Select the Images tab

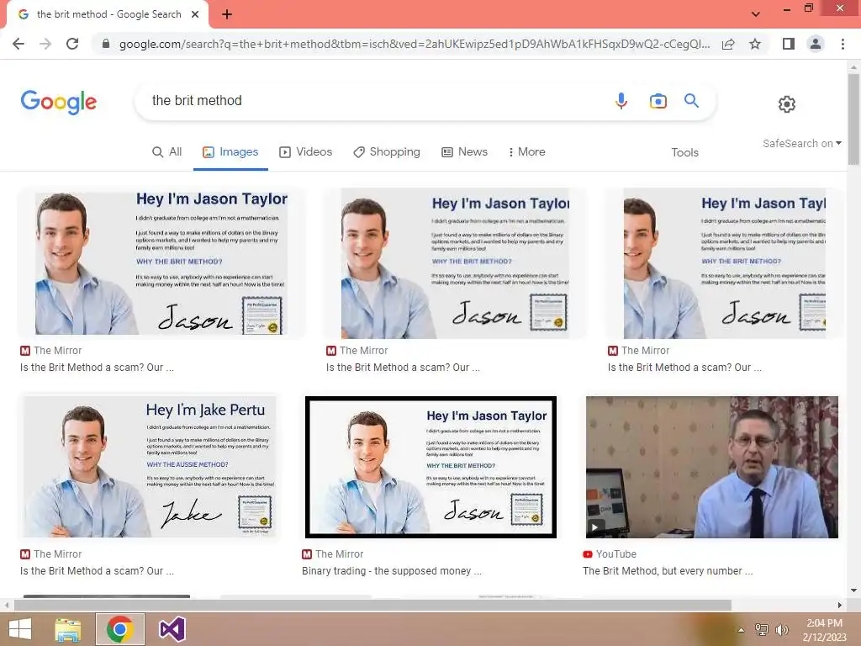click(230, 151)
